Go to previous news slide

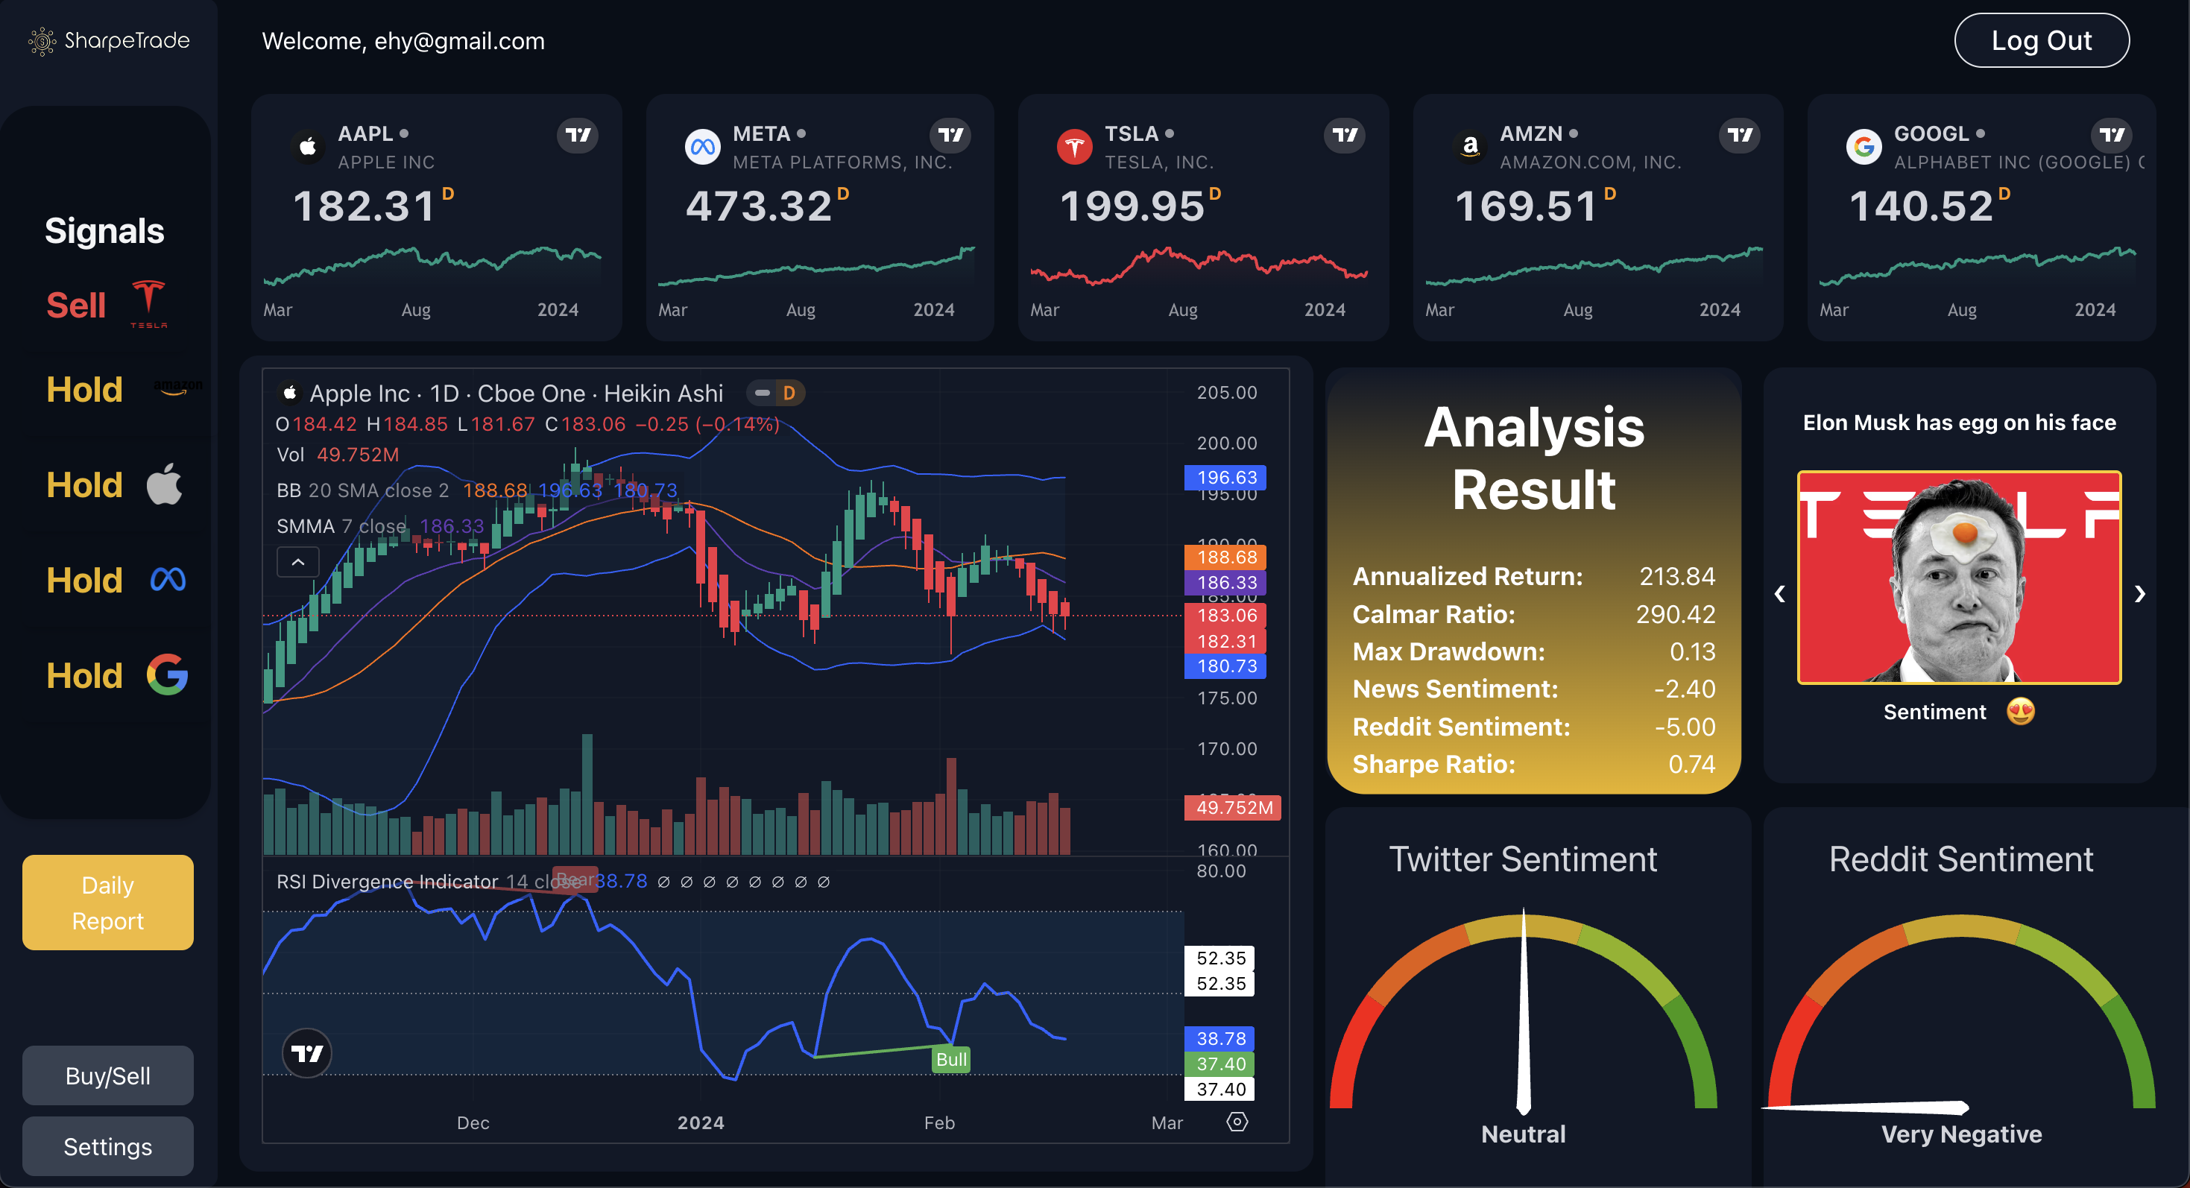[x=1779, y=593]
